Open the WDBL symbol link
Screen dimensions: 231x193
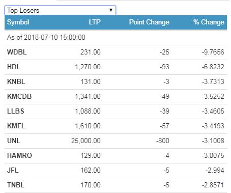point(17,52)
